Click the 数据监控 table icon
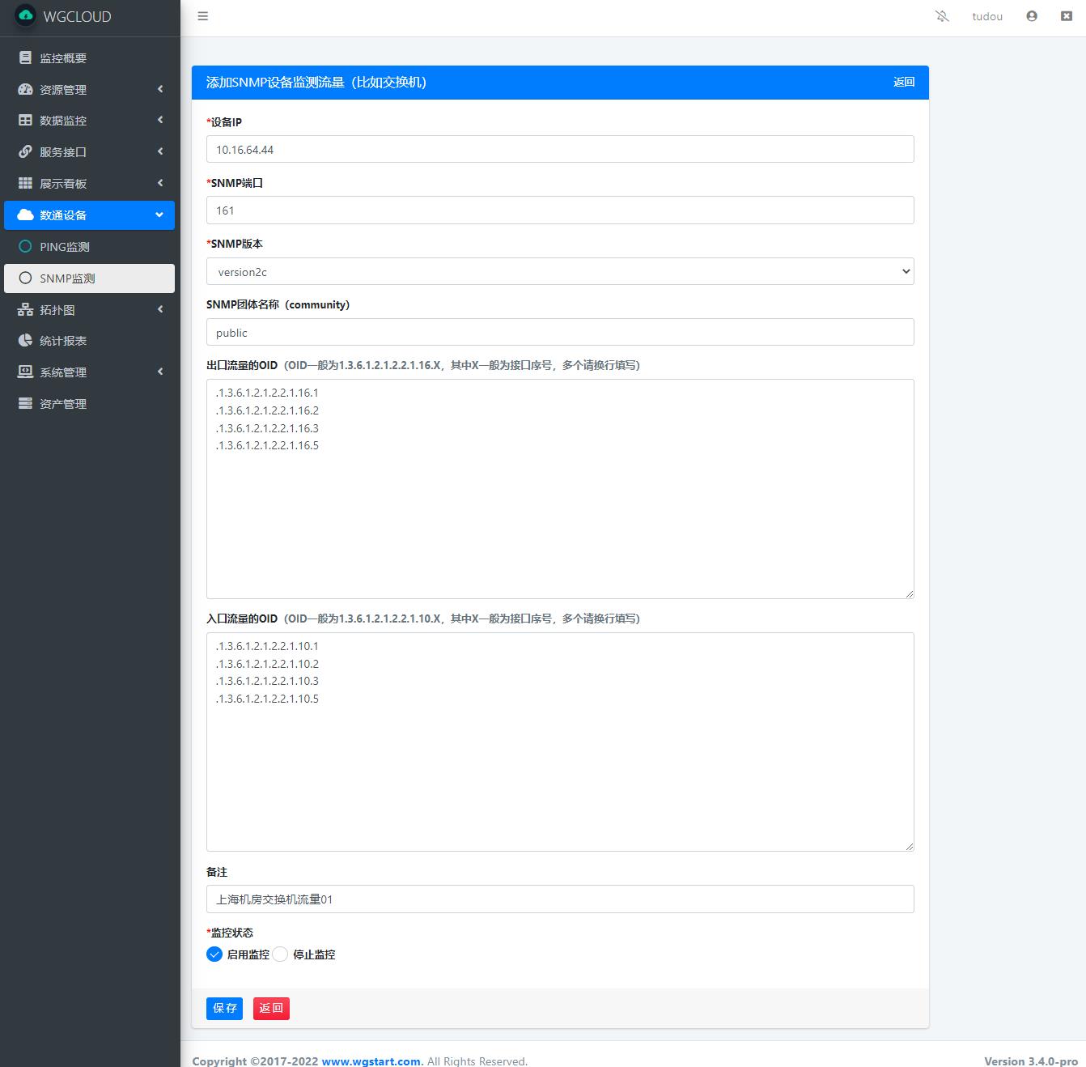The width and height of the screenshot is (1086, 1067). point(26,121)
